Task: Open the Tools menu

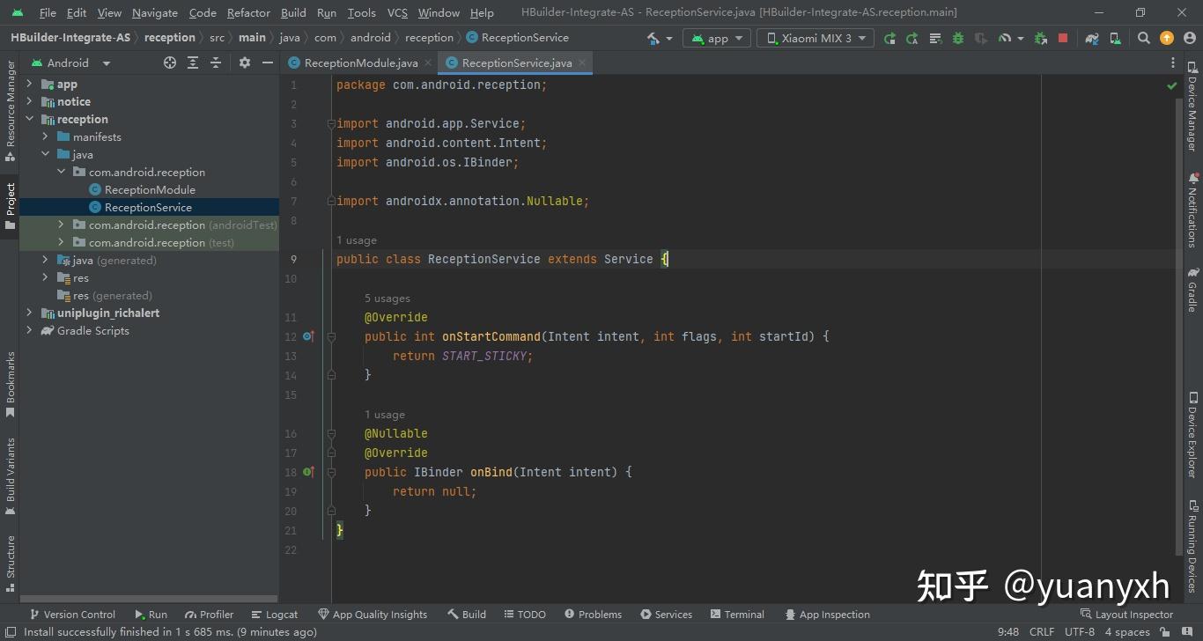Action: (x=361, y=12)
